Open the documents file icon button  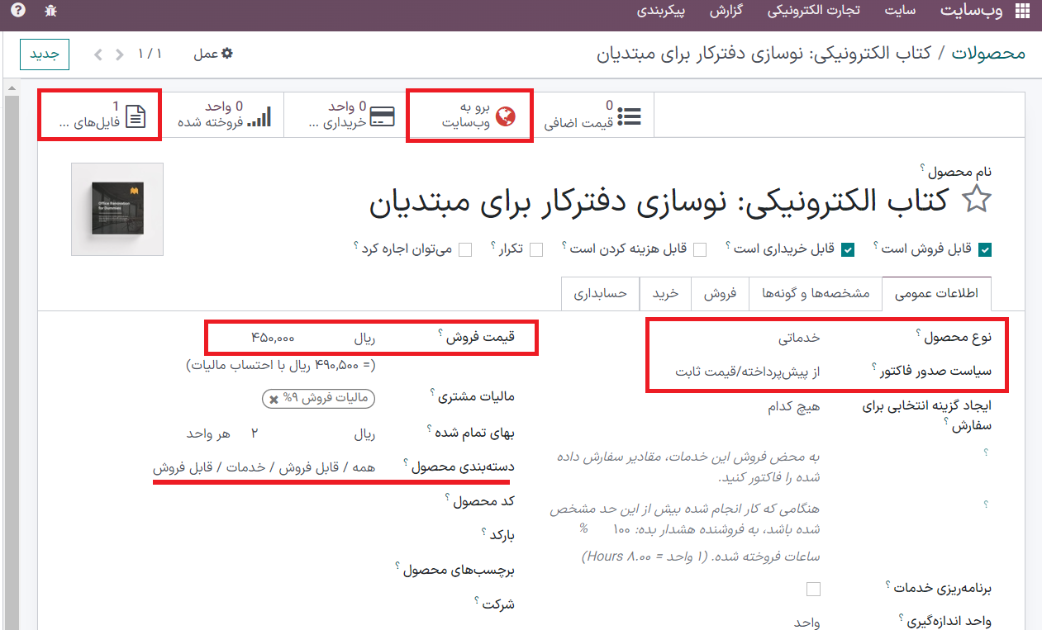click(135, 116)
